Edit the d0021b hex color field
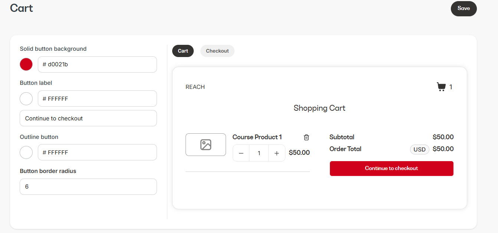The image size is (498, 233). point(97,64)
